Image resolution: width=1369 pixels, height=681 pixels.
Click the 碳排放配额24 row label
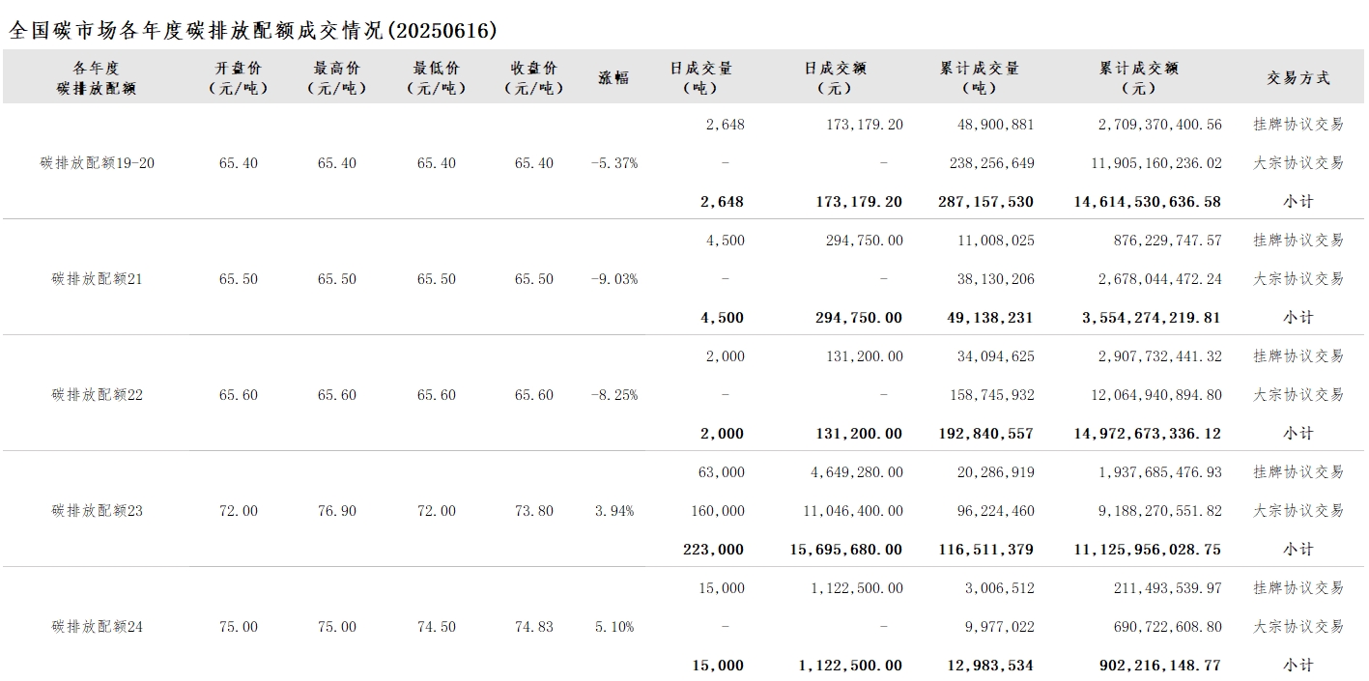coord(98,627)
